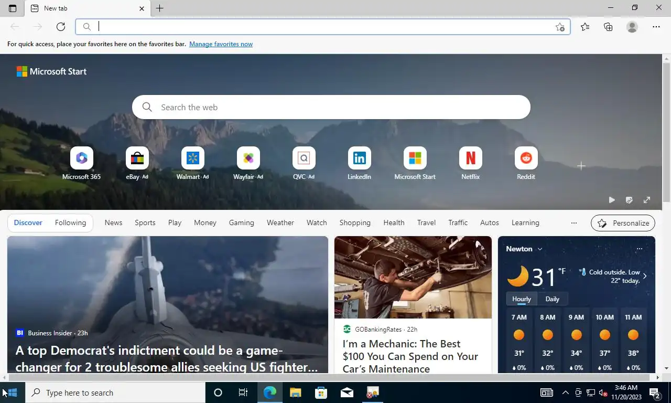Viewport: 671px width, 403px height.
Task: Open the News category
Action: click(113, 222)
